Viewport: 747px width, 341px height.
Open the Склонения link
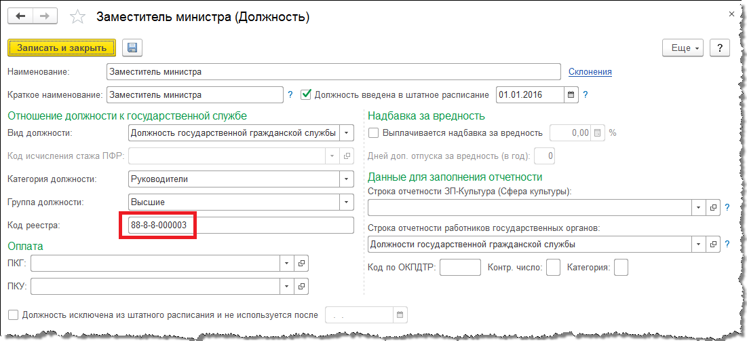point(590,71)
